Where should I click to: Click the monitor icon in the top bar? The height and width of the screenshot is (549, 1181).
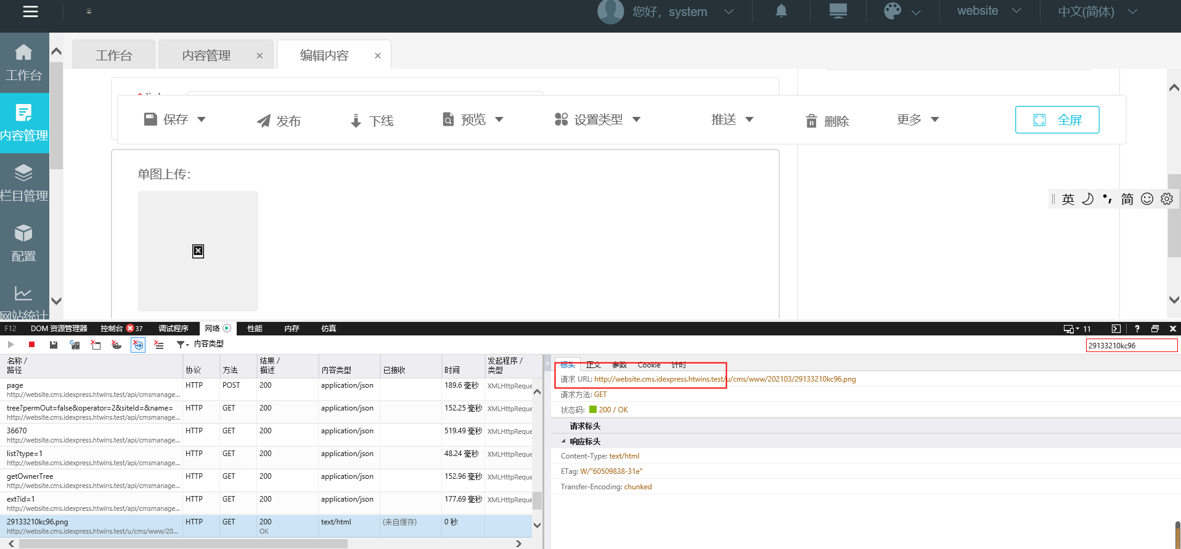coord(838,11)
